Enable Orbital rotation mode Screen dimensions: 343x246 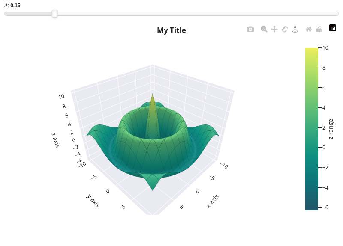tap(285, 29)
